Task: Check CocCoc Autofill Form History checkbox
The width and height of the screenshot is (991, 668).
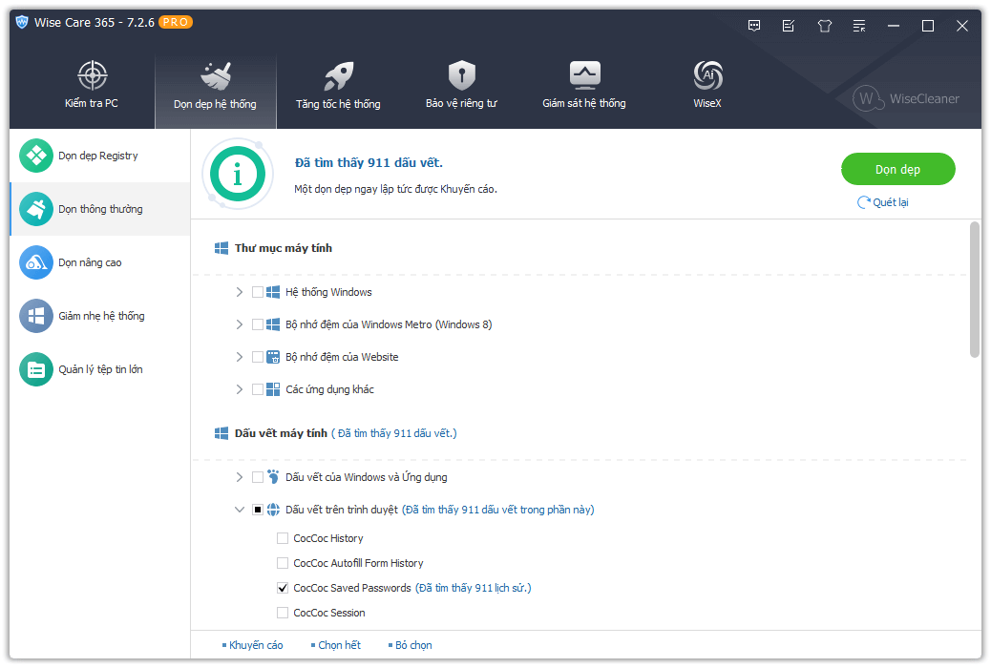Action: (x=283, y=563)
